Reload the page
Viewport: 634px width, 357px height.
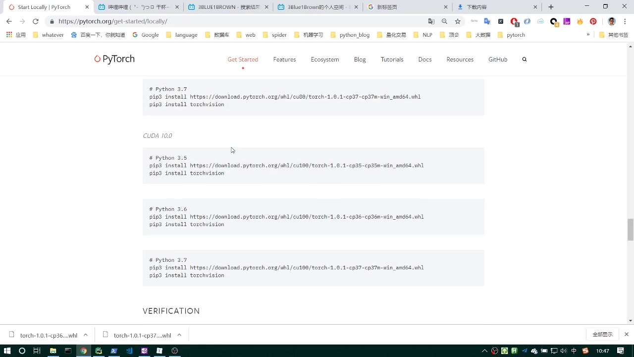[x=35, y=21]
